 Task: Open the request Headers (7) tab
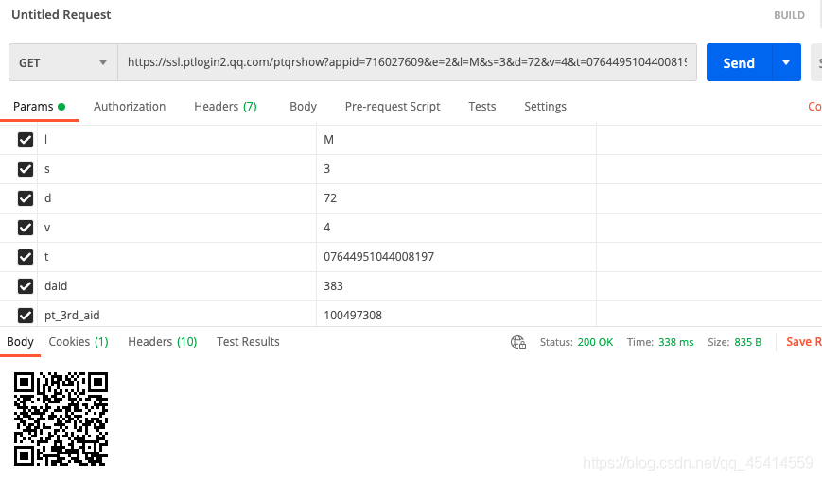(225, 107)
